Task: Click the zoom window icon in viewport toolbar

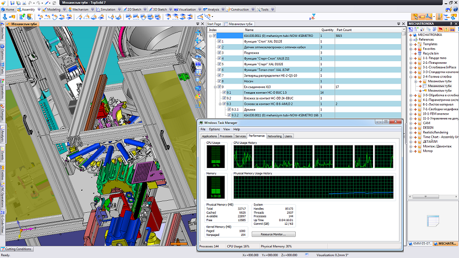Action: [x=198, y=72]
